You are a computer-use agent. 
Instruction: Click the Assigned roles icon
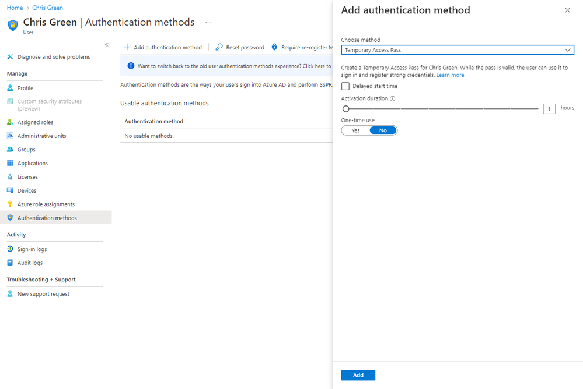(10, 122)
